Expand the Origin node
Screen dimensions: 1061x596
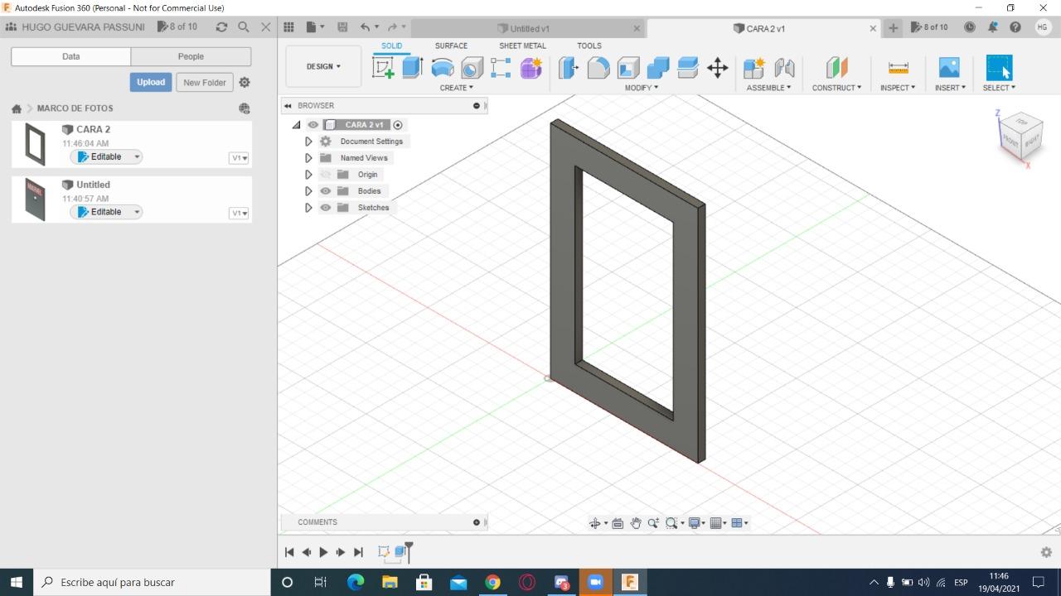308,175
